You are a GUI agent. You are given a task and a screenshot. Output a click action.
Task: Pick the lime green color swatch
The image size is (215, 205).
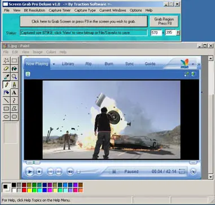pyautogui.click(x=34, y=190)
